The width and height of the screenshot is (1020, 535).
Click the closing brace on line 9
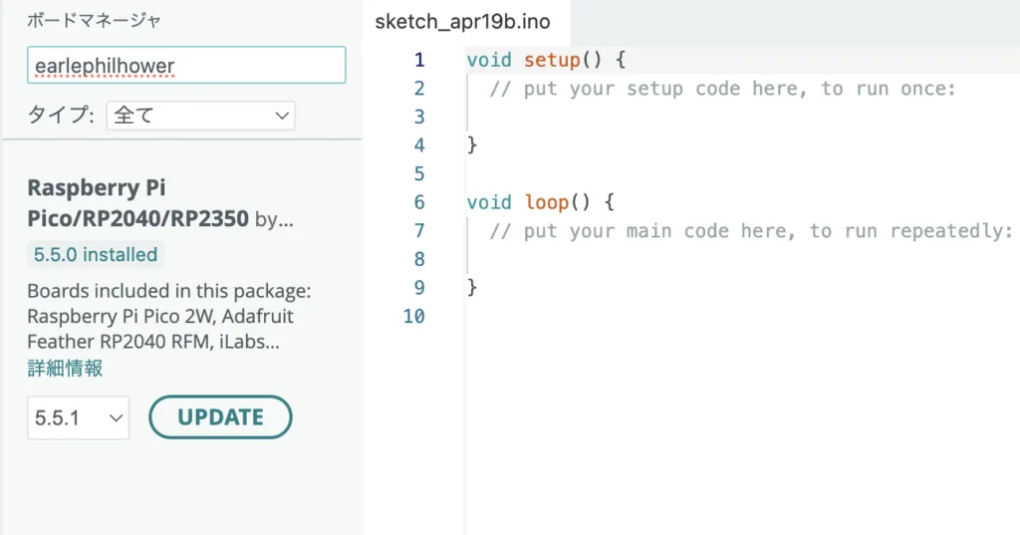click(472, 287)
